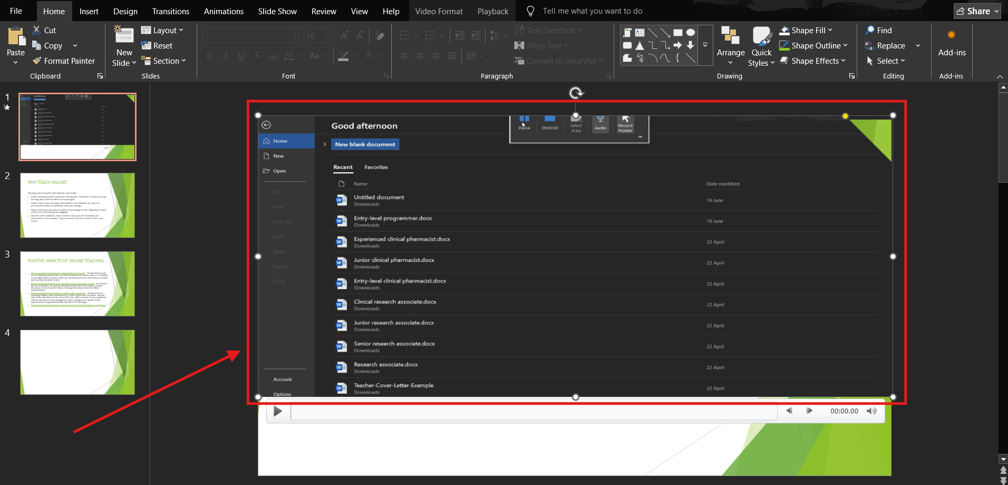Insert a Text Box from the shapes gallery
This screenshot has width=1008, height=485.
[638, 33]
